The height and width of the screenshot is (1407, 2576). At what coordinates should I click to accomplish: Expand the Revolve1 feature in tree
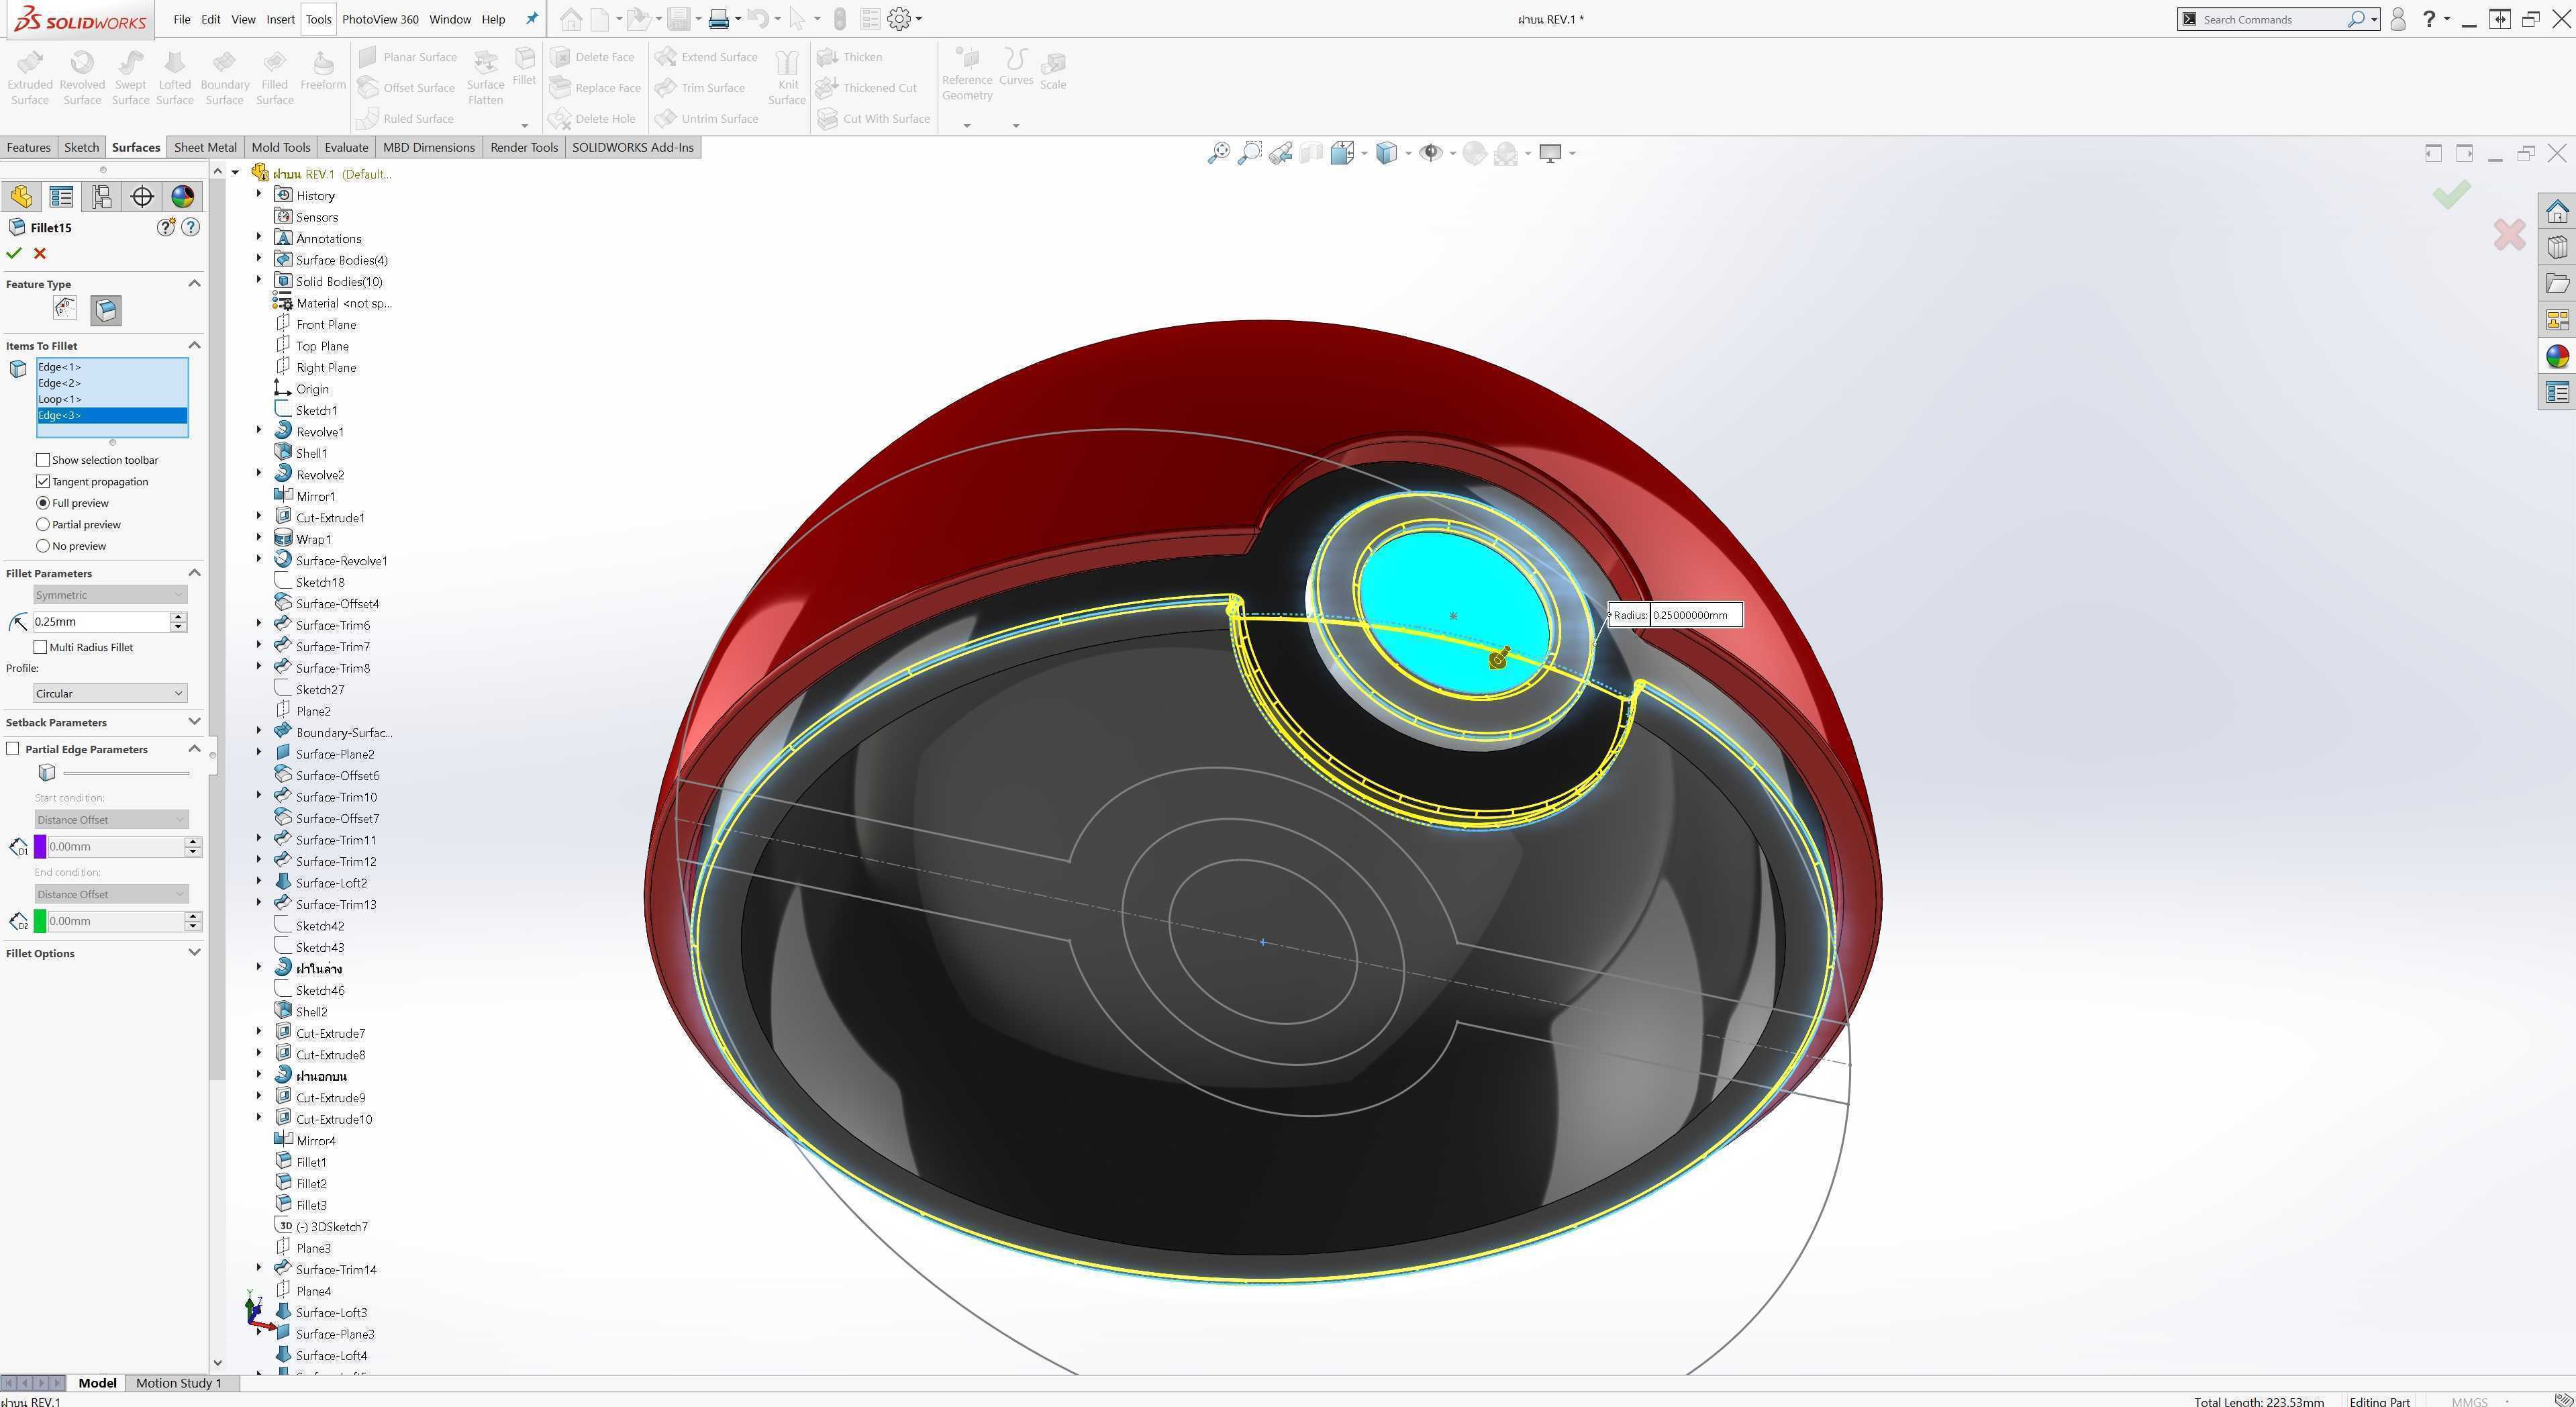pos(259,431)
